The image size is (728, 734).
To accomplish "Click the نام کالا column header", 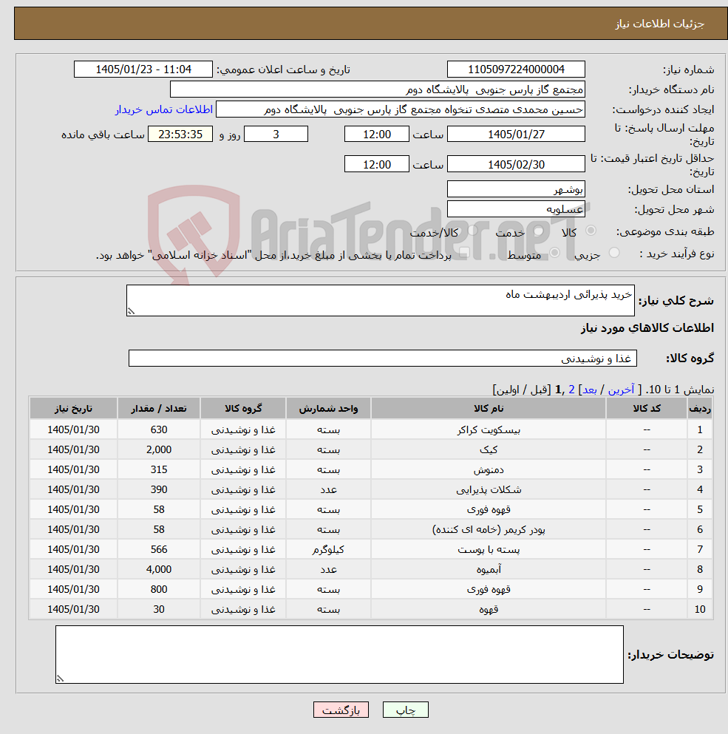I will click(489, 408).
